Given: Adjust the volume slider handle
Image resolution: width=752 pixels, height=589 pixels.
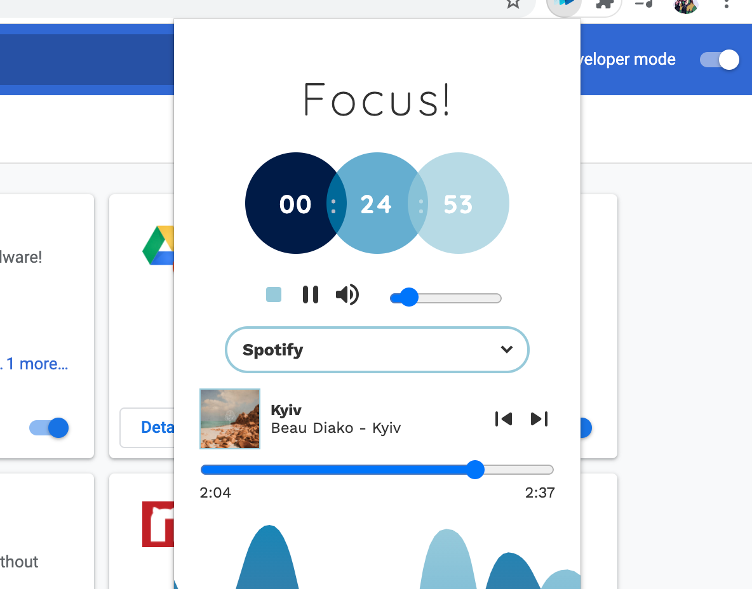Looking at the screenshot, I should [408, 297].
